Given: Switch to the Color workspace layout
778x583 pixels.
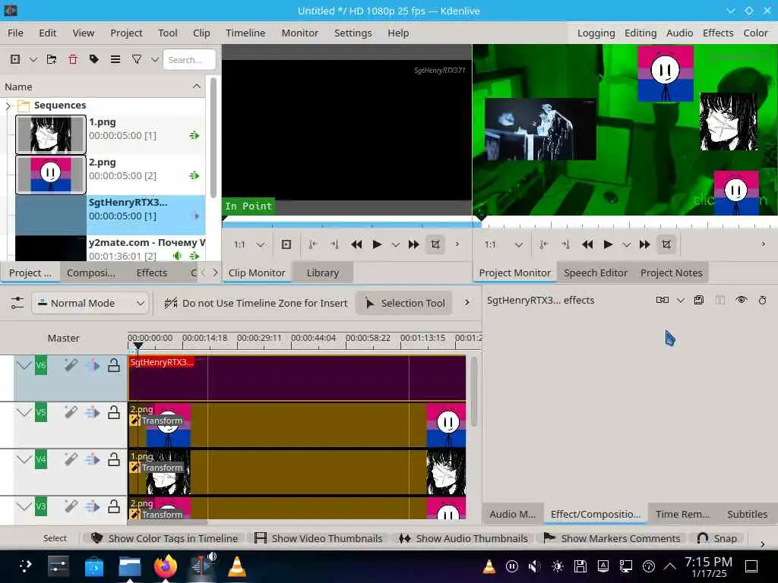Looking at the screenshot, I should point(755,33).
